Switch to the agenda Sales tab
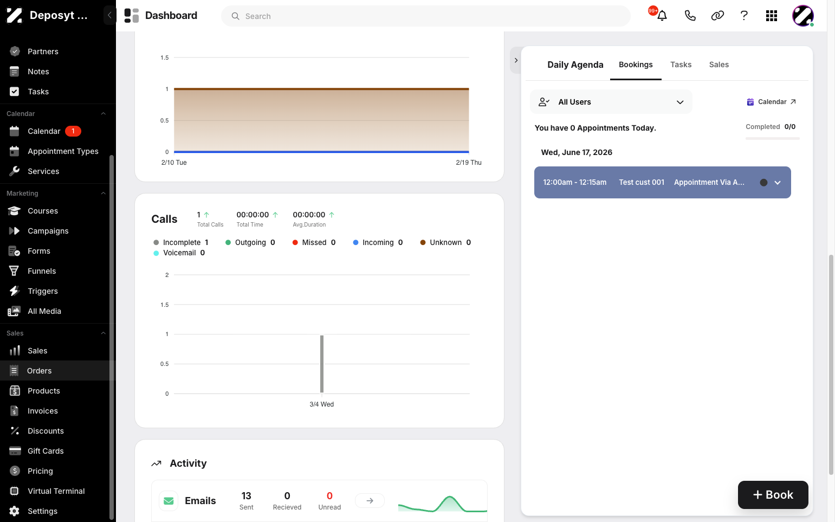The height and width of the screenshot is (522, 835). [x=719, y=65]
